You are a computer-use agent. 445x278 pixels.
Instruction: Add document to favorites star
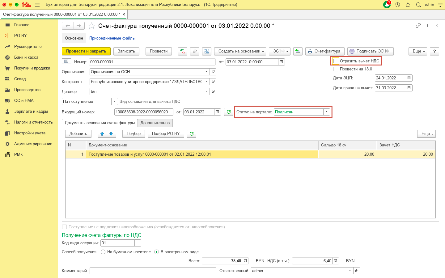tap(91, 26)
